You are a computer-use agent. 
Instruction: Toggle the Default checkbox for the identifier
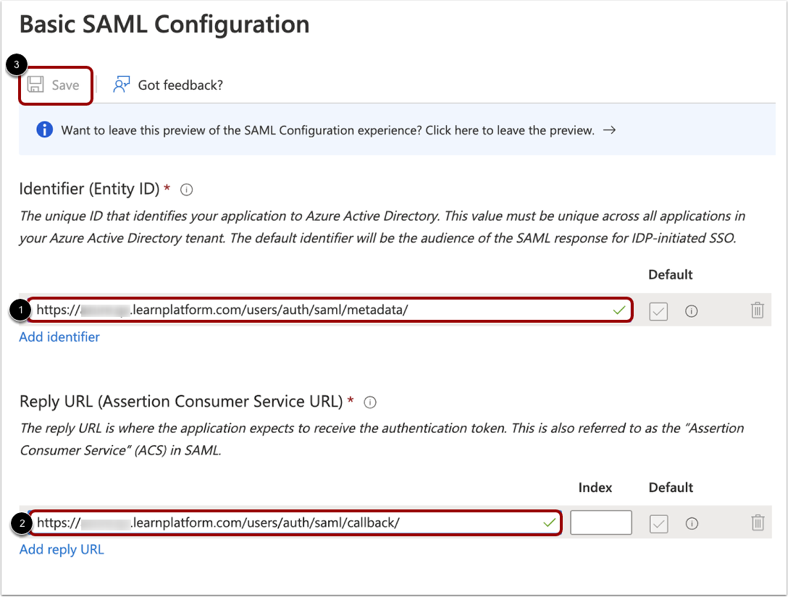click(x=658, y=311)
